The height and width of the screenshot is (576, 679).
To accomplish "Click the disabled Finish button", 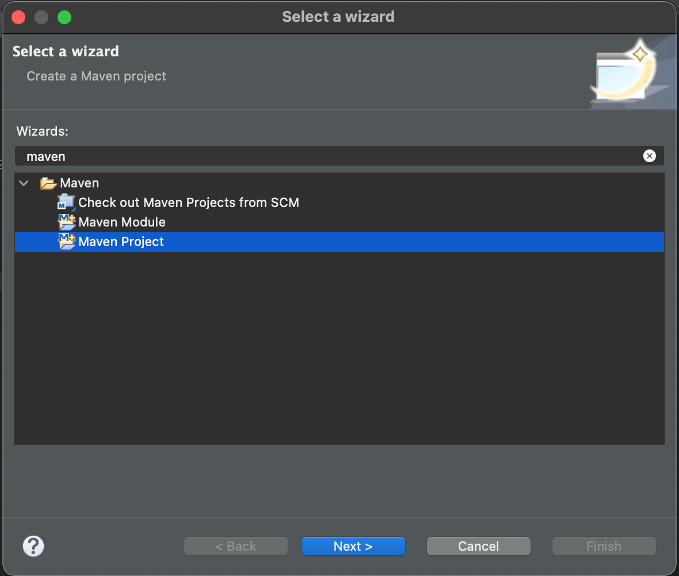I will coord(604,546).
